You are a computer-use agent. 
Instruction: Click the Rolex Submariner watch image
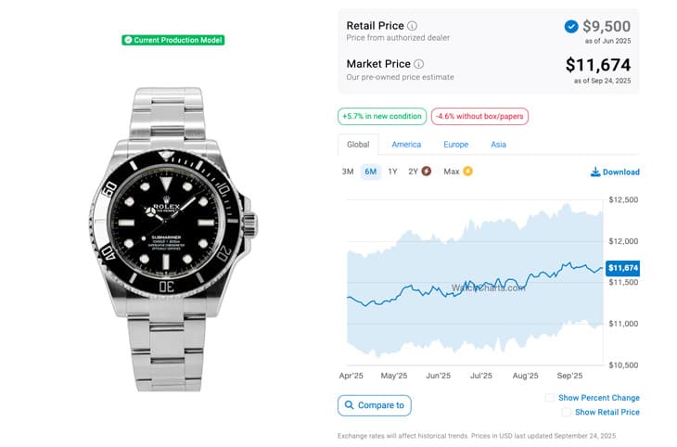coord(175,237)
